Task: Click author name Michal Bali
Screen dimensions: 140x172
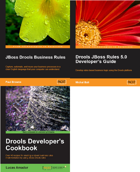Action: [x=82, y=82]
